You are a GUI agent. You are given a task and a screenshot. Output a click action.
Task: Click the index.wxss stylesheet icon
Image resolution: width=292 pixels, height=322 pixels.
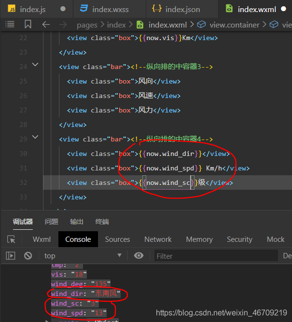tap(84, 9)
